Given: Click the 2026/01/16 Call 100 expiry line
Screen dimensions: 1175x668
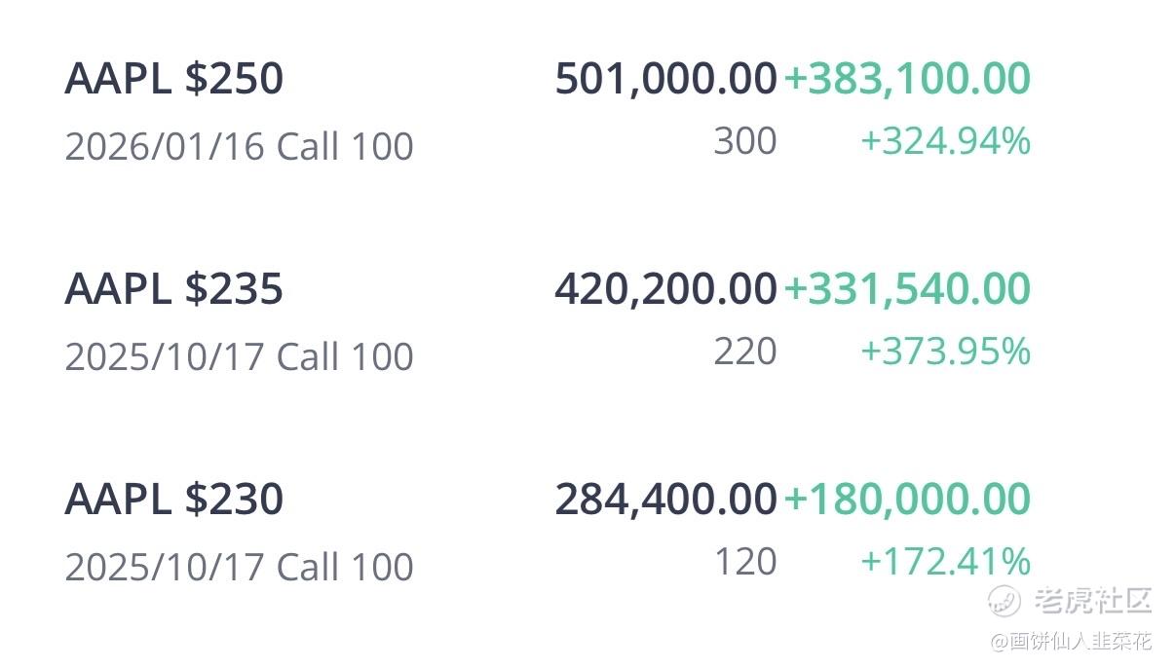Looking at the screenshot, I should pos(239,147).
